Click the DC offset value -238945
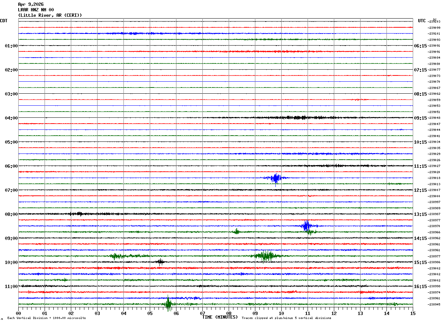The image size is (442, 323). click(x=434, y=304)
